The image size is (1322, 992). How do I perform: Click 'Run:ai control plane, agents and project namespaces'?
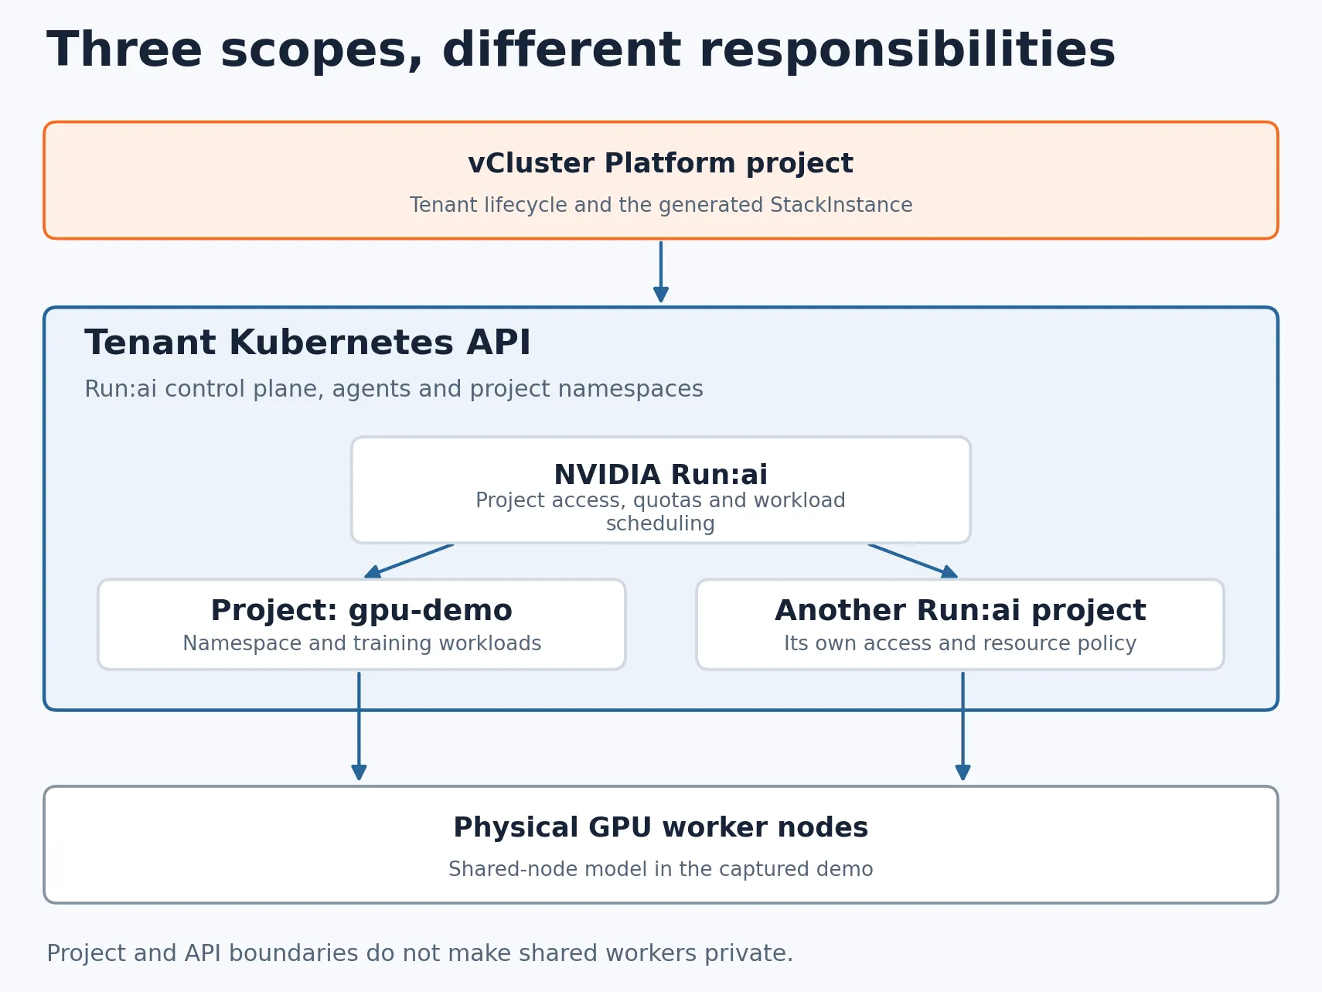(394, 389)
